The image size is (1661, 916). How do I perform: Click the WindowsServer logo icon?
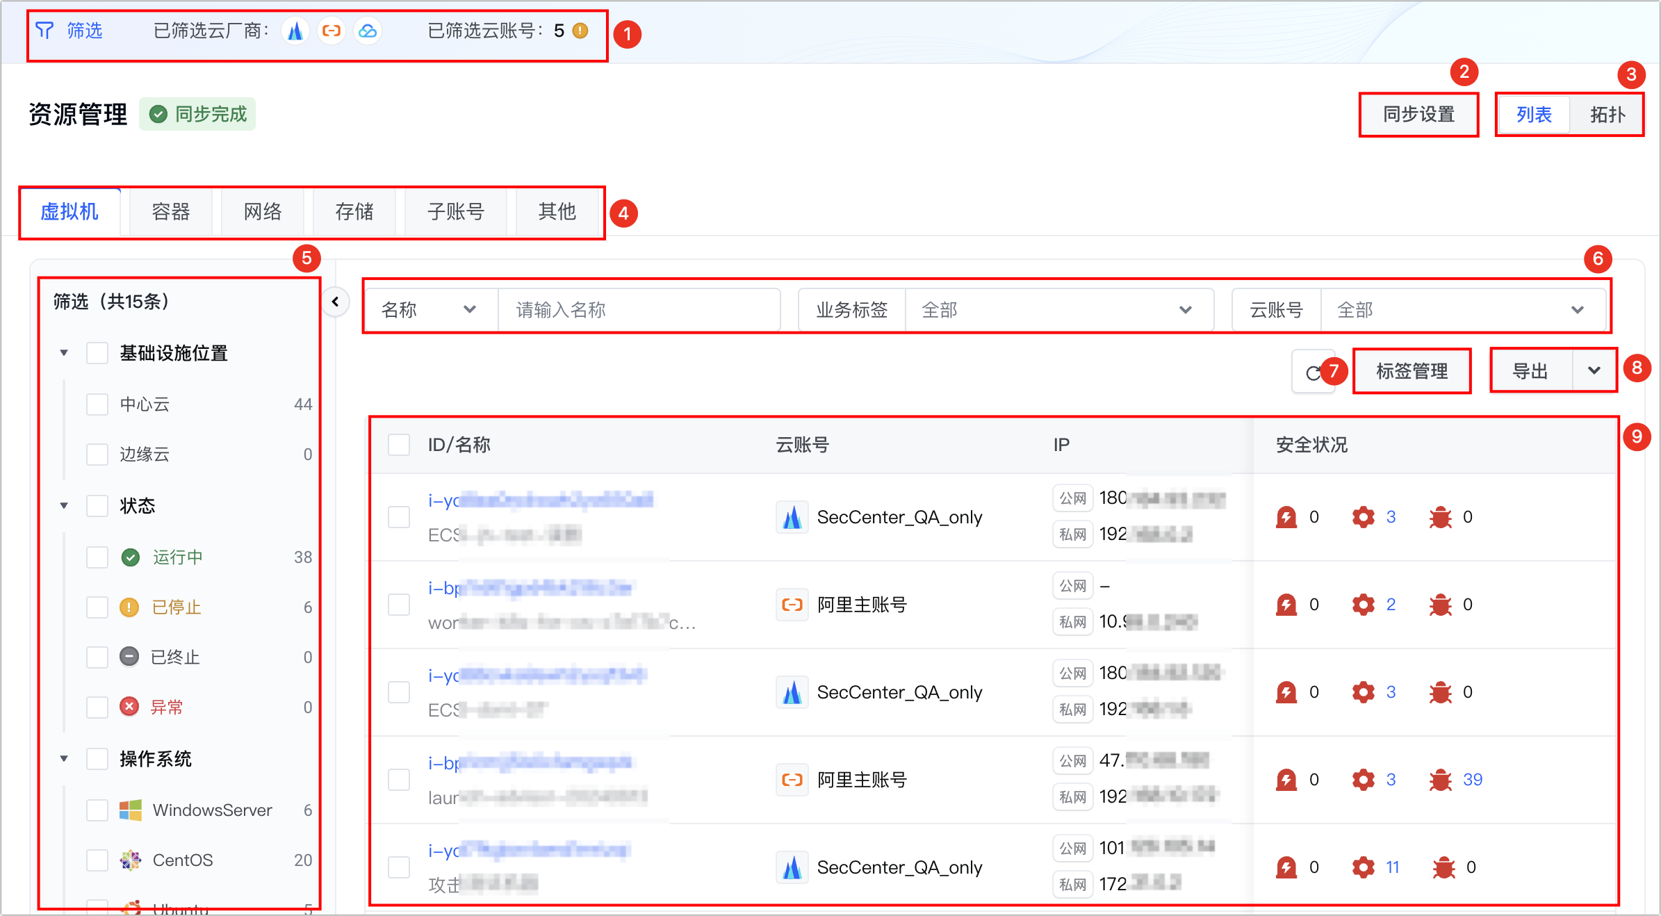pyautogui.click(x=131, y=810)
